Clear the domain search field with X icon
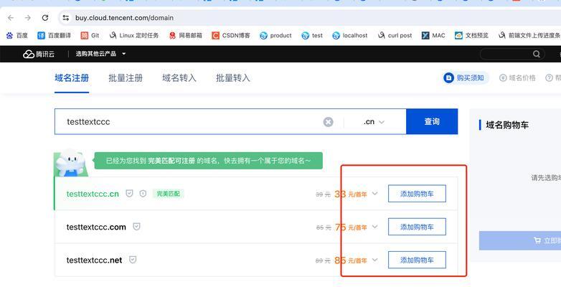This screenshot has height=287, width=561. coord(328,122)
